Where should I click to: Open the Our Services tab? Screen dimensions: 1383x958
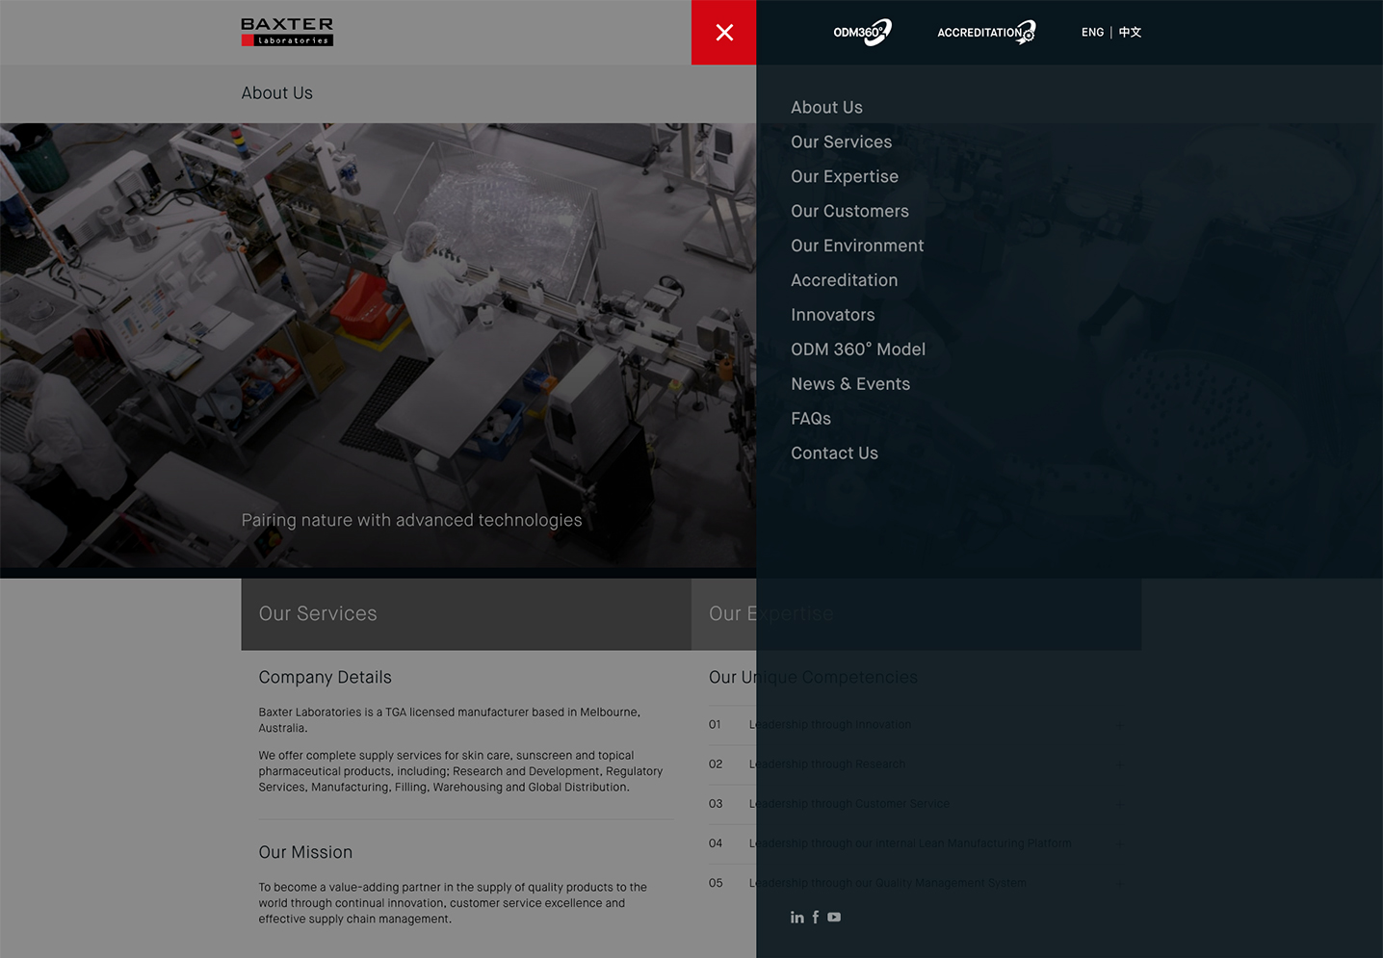(x=466, y=614)
